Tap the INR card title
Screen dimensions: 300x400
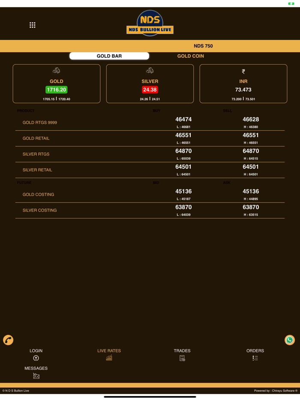pos(243,81)
